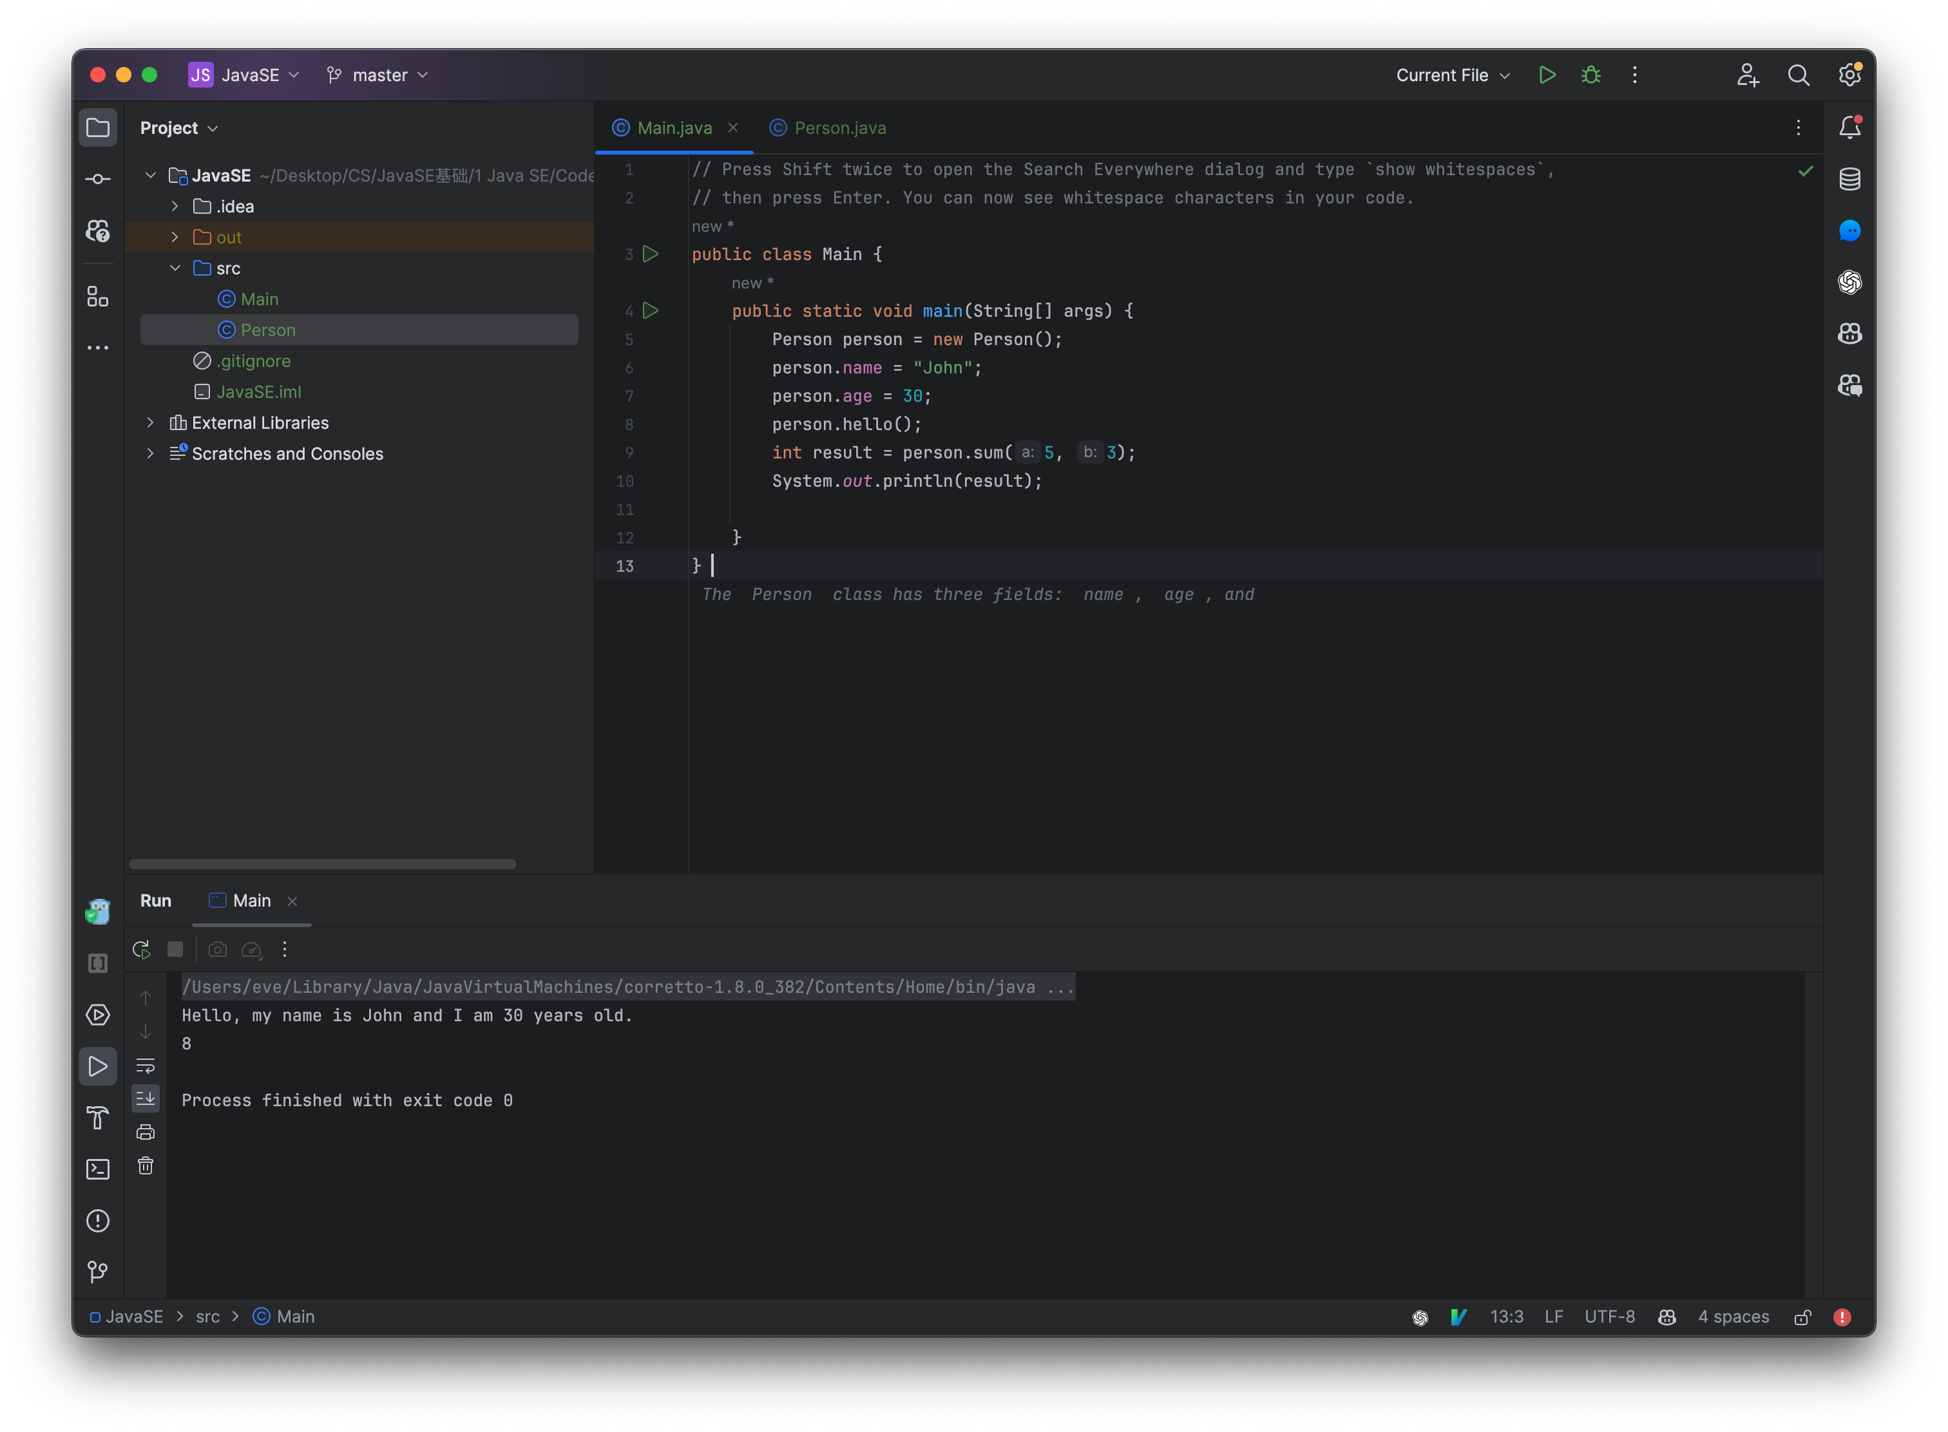1948x1432 pixels.
Task: Open the Notifications panel
Action: pos(1849,127)
